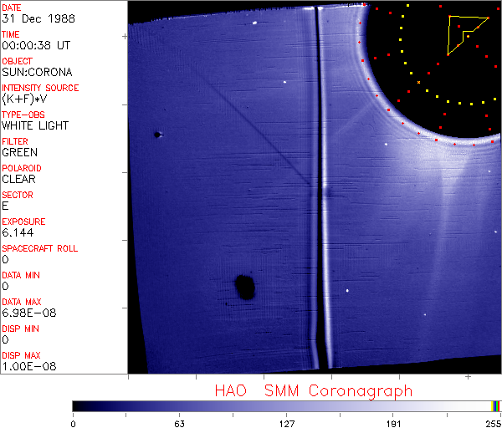Image resolution: width=502 pixels, height=428 pixels.
Task: Select the CLEAR polaroid value
Action: pyautogui.click(x=18, y=179)
